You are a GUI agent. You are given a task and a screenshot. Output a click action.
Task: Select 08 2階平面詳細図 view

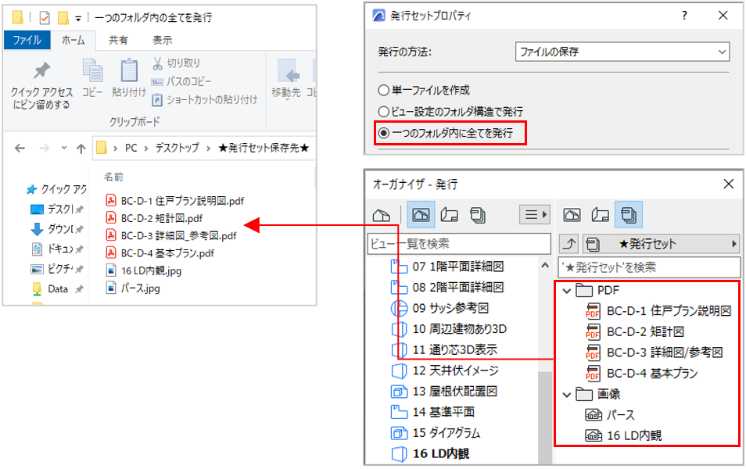448,288
